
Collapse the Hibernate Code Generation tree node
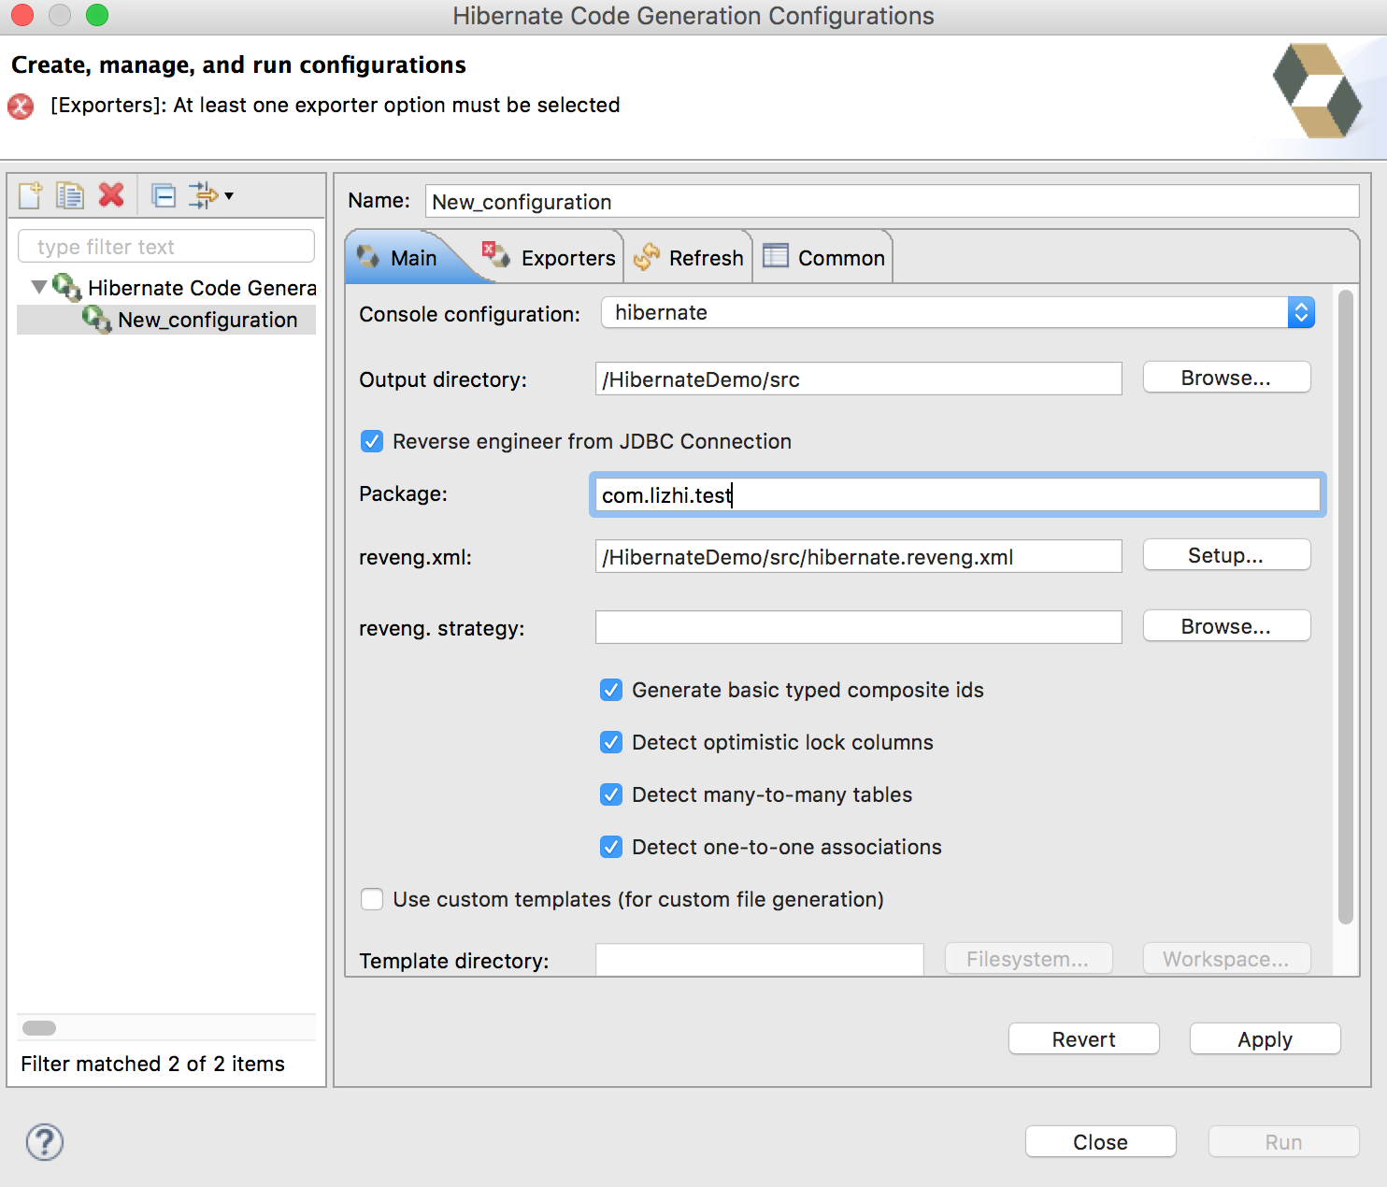39,287
